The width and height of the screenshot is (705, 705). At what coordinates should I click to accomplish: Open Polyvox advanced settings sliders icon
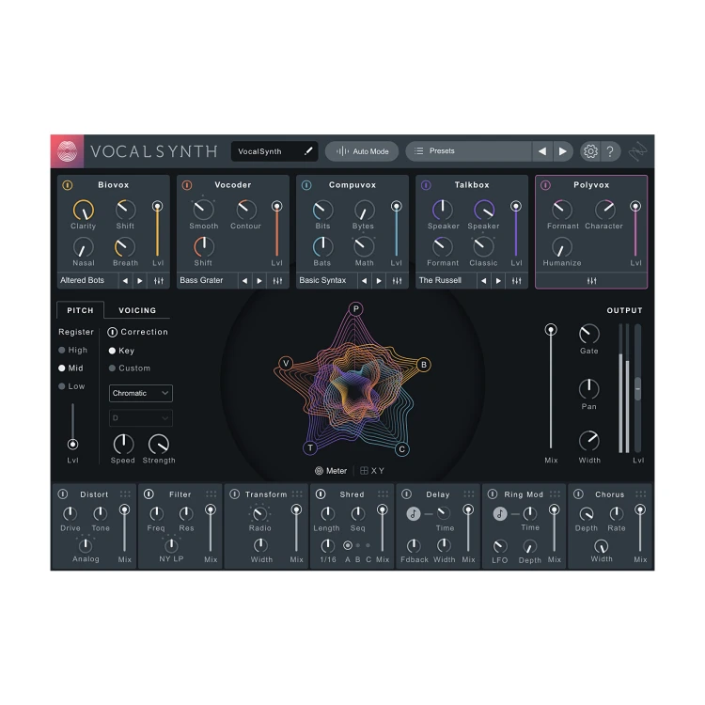coord(591,280)
